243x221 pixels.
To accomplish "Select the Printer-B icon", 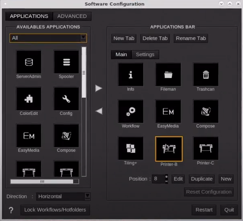I will 169,149.
